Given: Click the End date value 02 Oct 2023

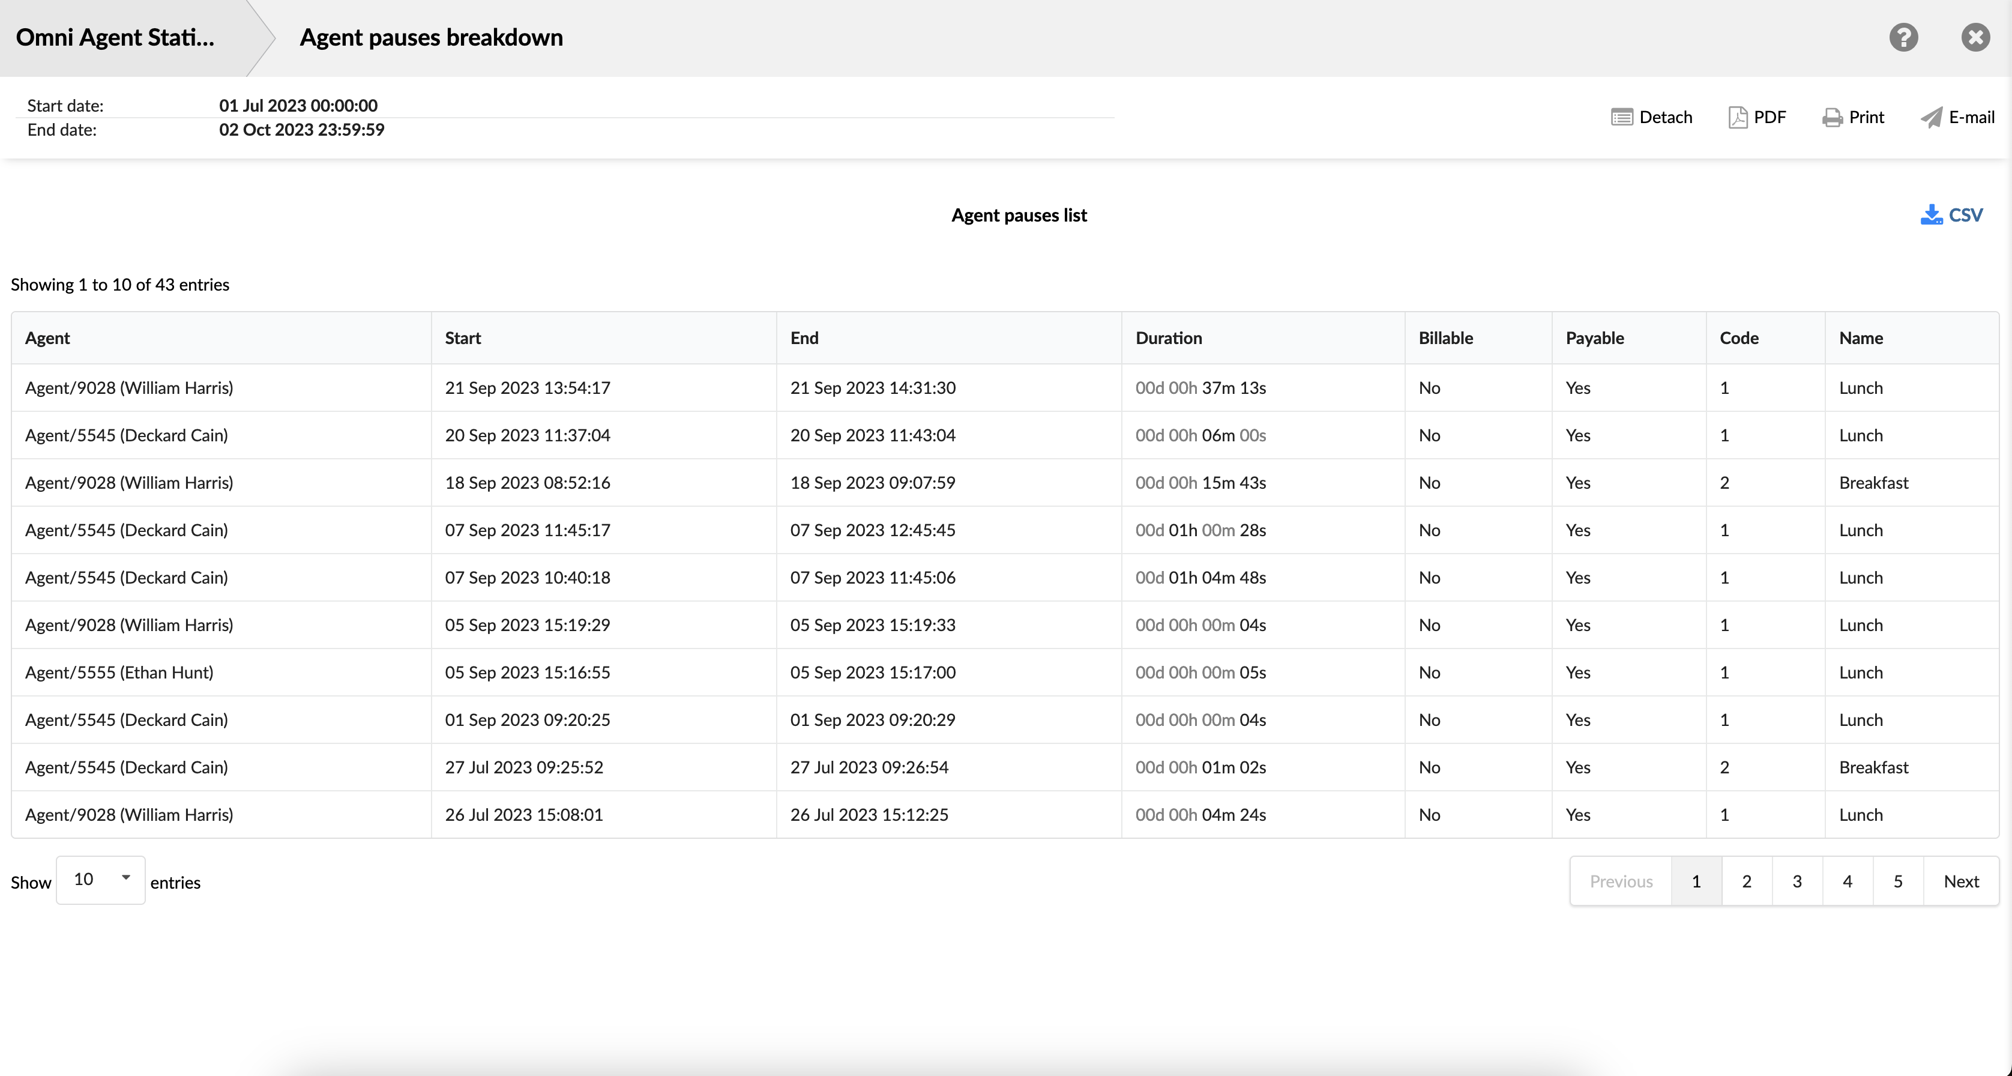Looking at the screenshot, I should [x=301, y=130].
